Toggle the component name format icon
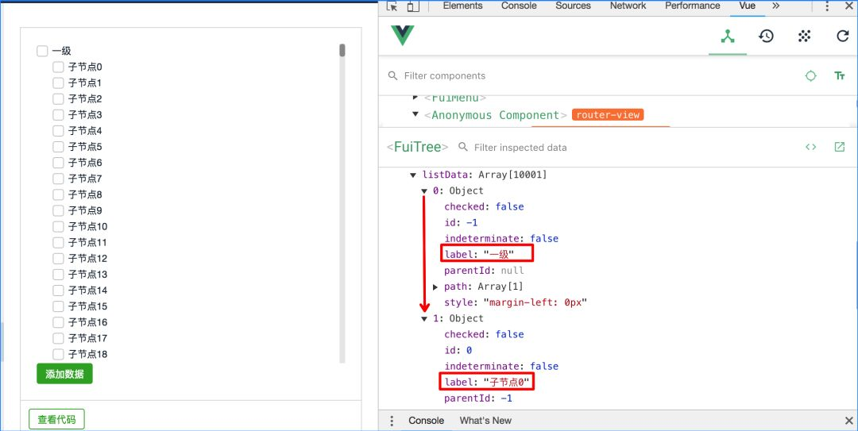 tap(840, 76)
